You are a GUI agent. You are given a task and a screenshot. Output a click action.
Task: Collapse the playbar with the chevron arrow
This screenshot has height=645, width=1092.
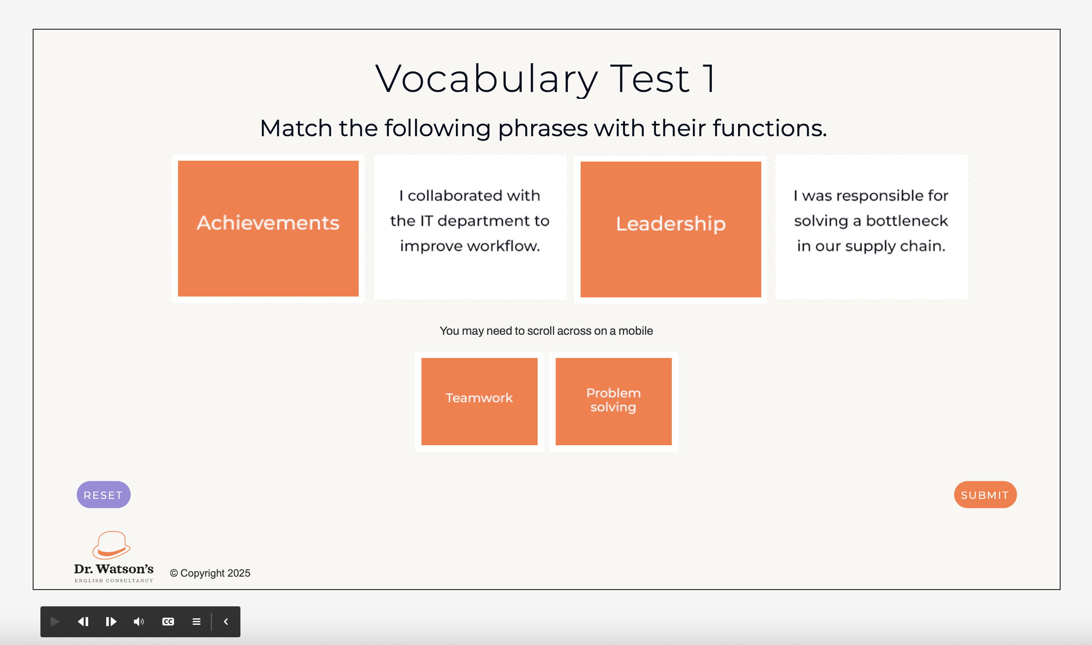pyautogui.click(x=226, y=621)
